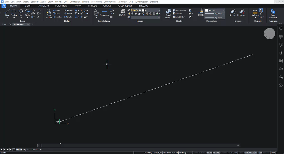Click the Group icon
284x154 pixels.
pyautogui.click(x=233, y=13)
